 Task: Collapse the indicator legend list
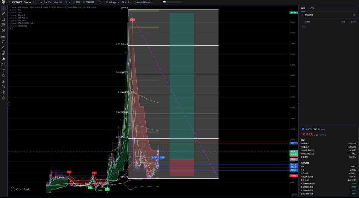coord(10,29)
